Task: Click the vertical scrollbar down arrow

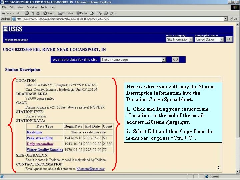Action: tap(237, 171)
